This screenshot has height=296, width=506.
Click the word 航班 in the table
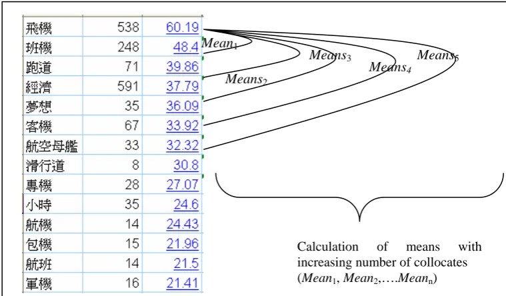(39, 265)
